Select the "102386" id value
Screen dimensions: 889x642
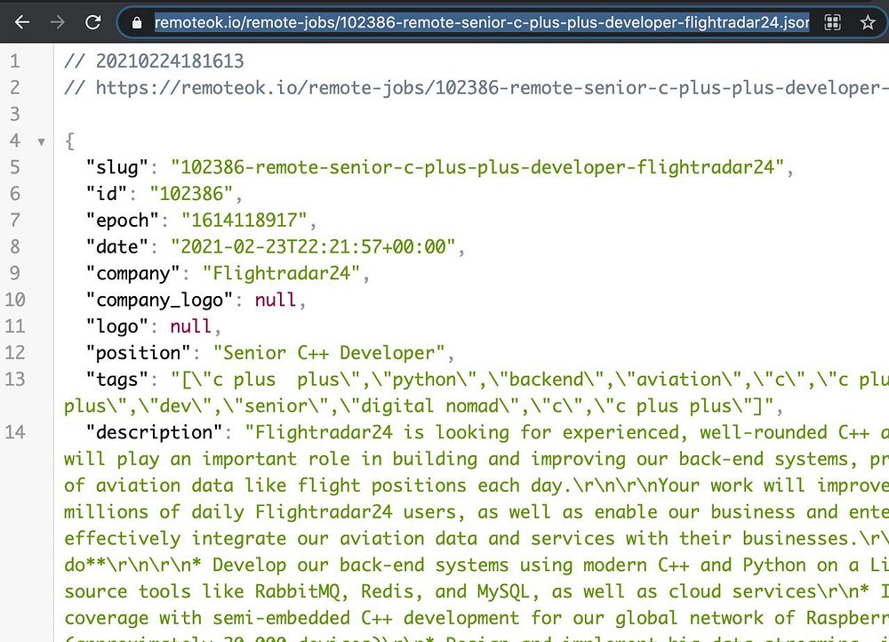(192, 194)
